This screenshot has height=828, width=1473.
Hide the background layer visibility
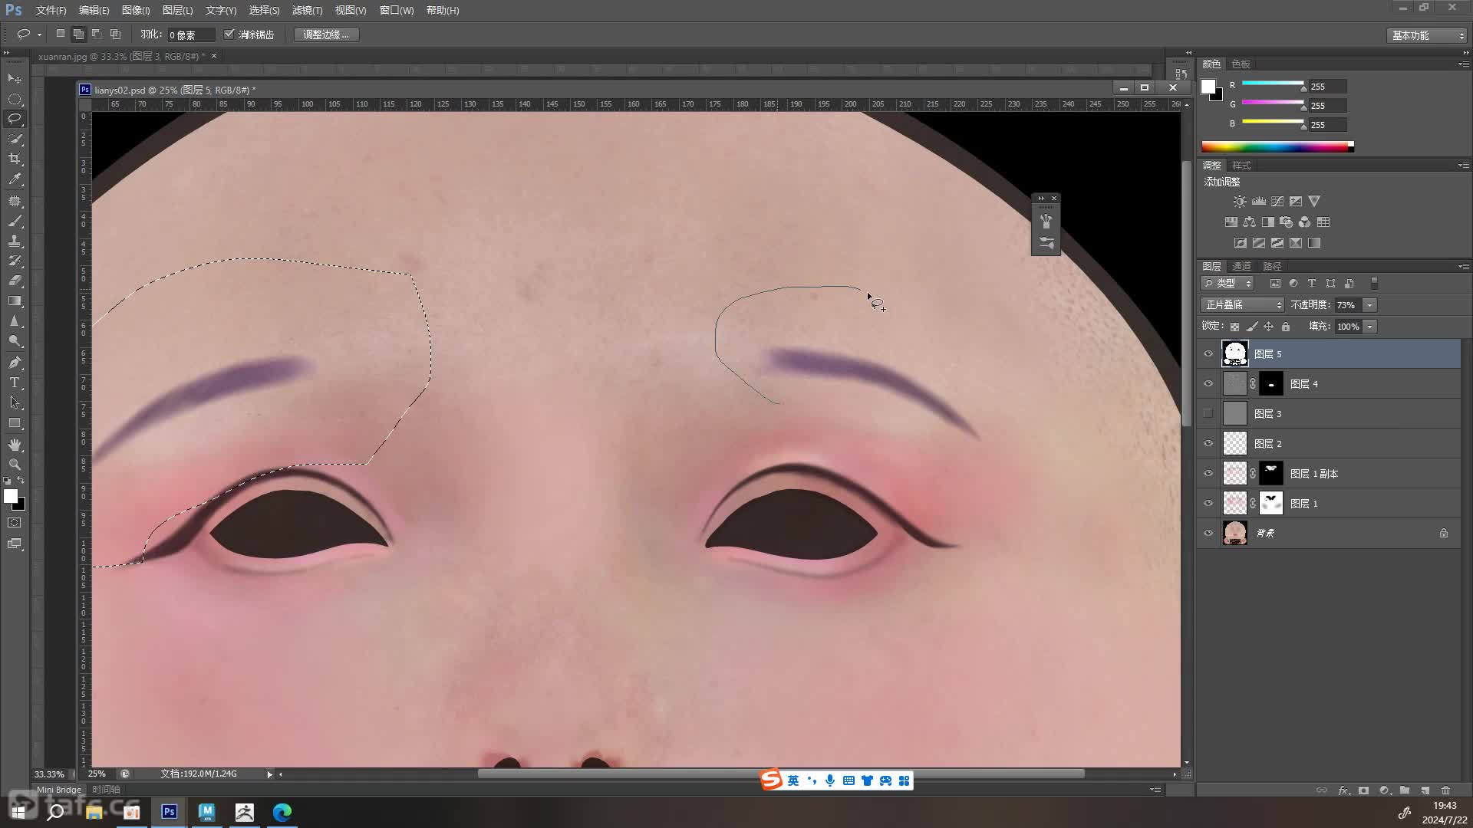1208,533
